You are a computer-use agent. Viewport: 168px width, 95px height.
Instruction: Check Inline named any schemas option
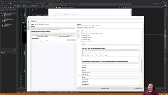pos(82,41)
